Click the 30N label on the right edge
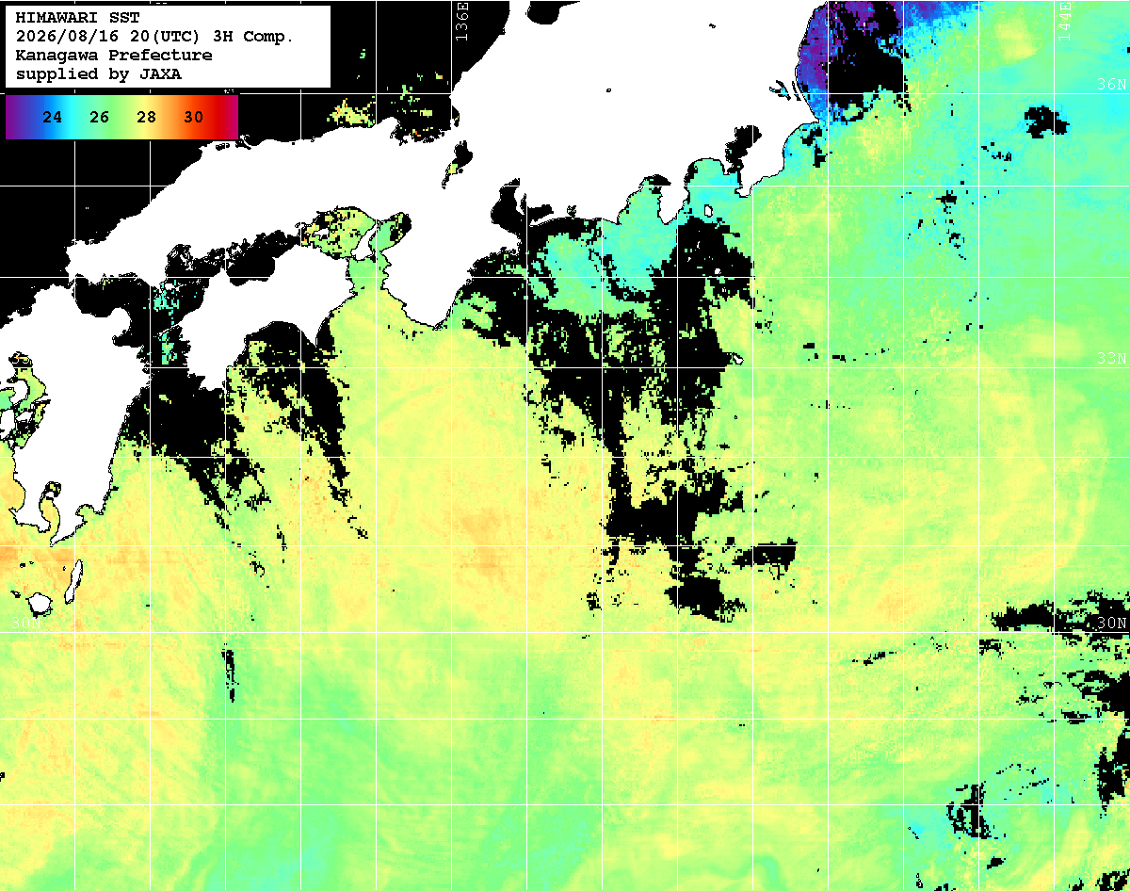Screen dimensions: 1130x891 click(1112, 624)
